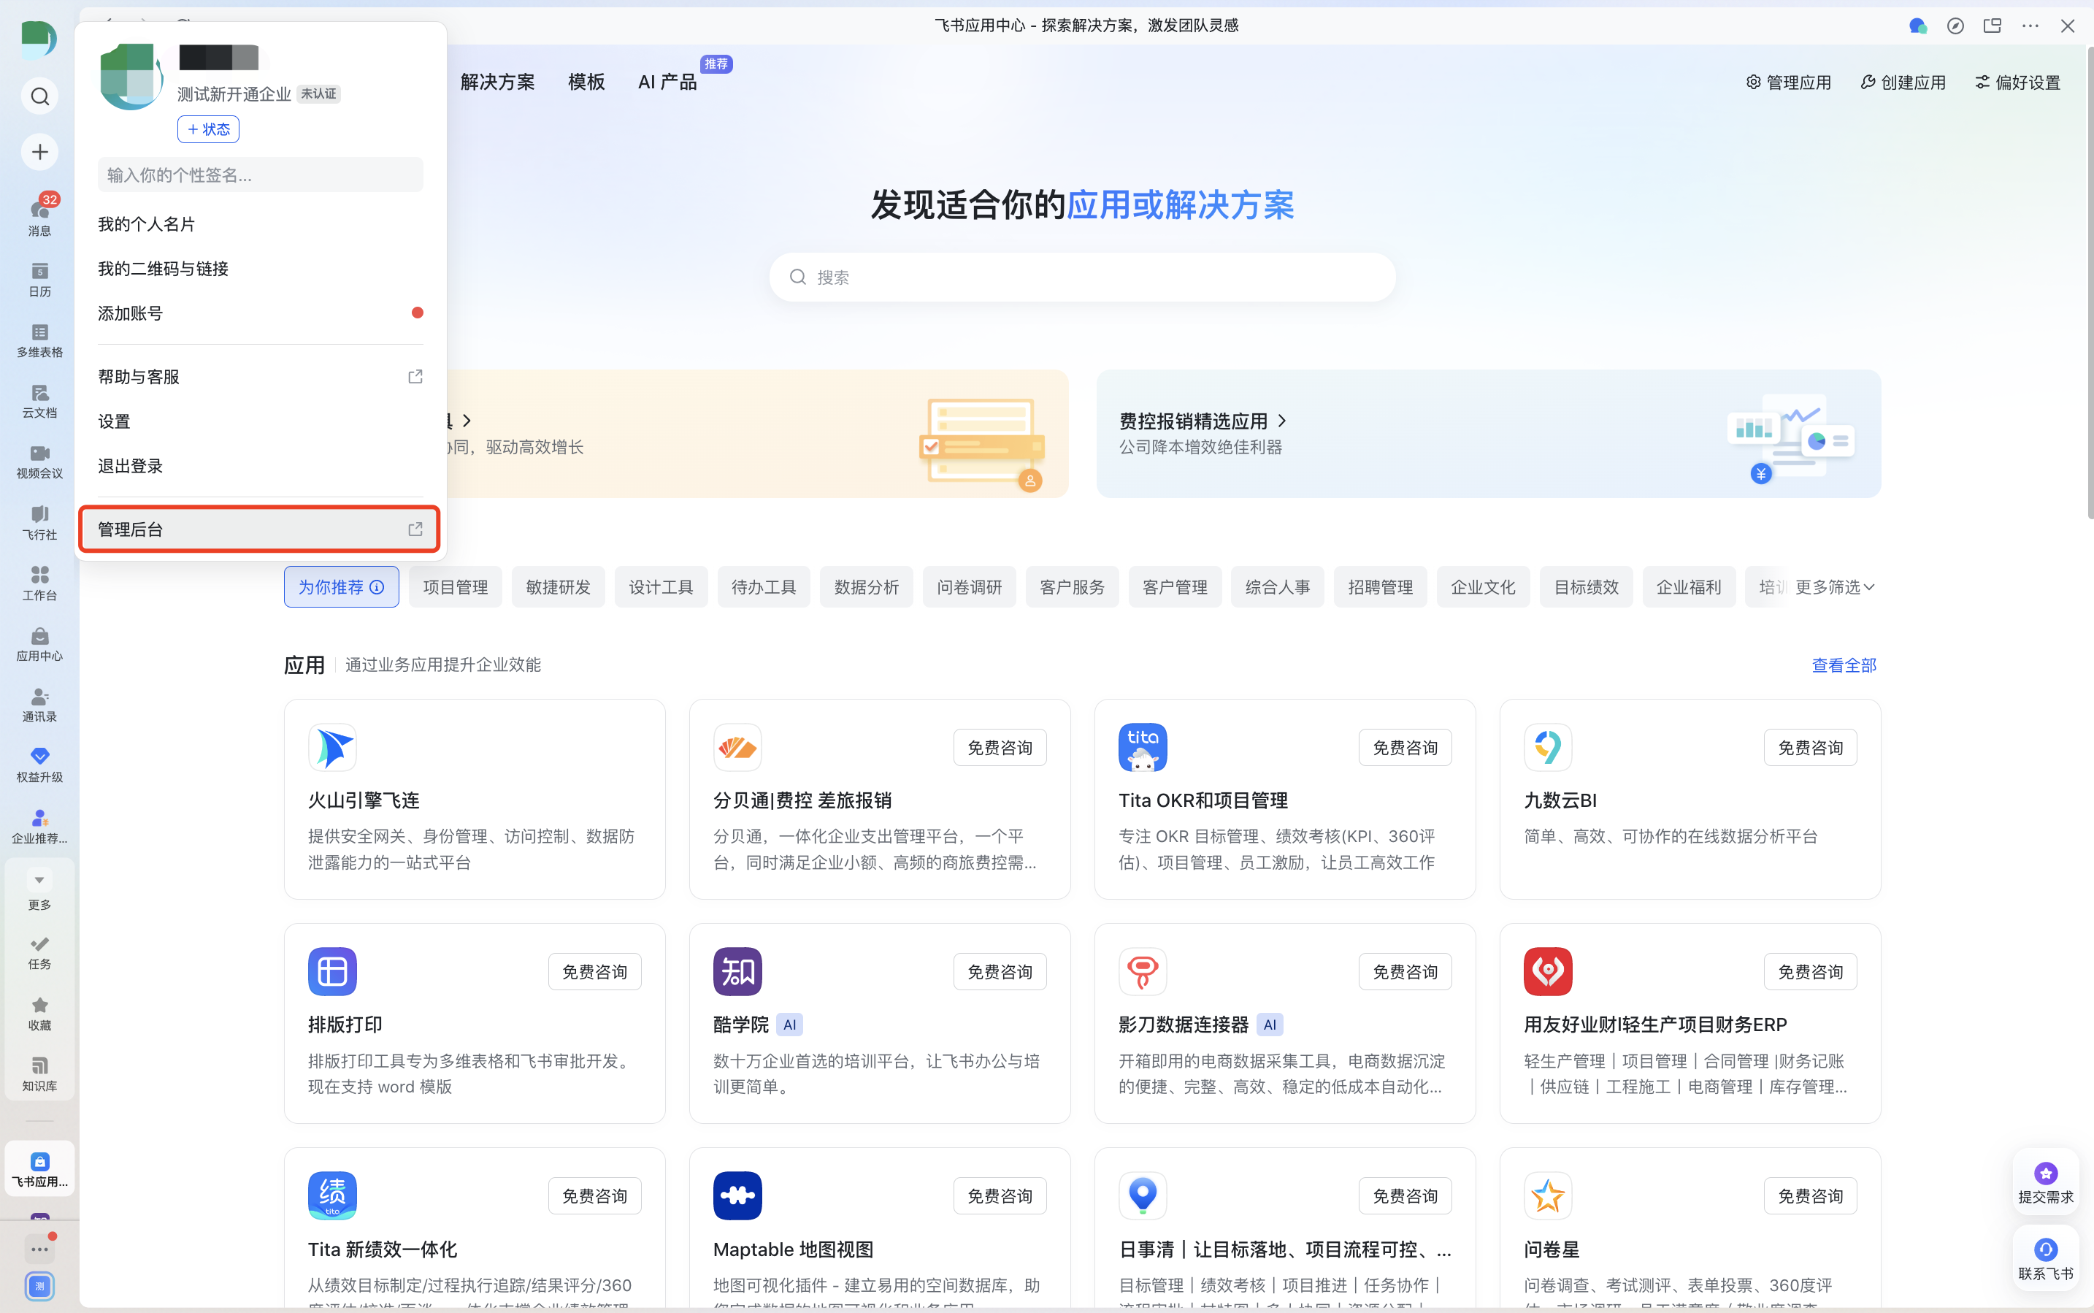Open 工作台 in sidebar
Image resolution: width=2094 pixels, height=1313 pixels.
[40, 583]
